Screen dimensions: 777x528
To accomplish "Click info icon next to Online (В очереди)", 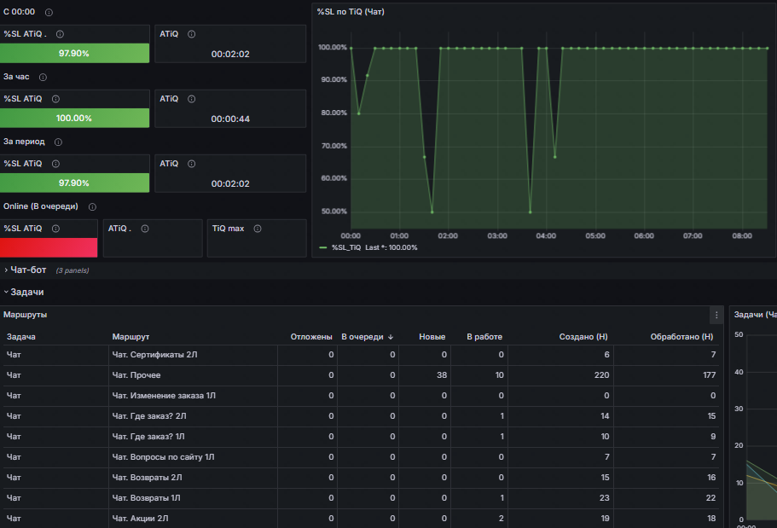I will click(x=92, y=206).
